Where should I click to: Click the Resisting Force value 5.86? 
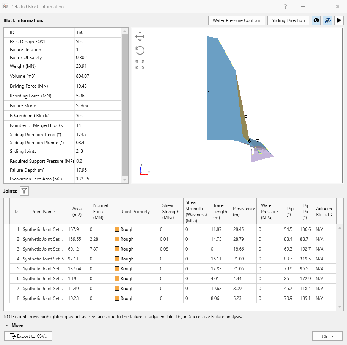tap(80, 96)
